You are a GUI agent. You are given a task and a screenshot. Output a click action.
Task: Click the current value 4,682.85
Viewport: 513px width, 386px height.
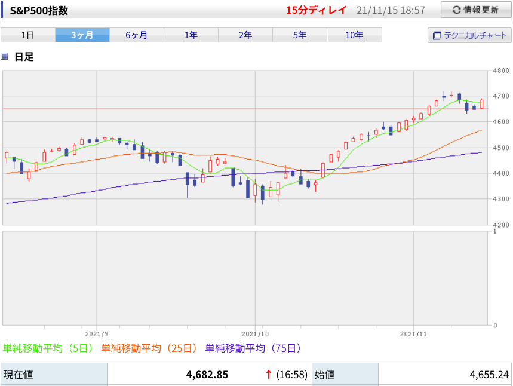[x=207, y=374]
